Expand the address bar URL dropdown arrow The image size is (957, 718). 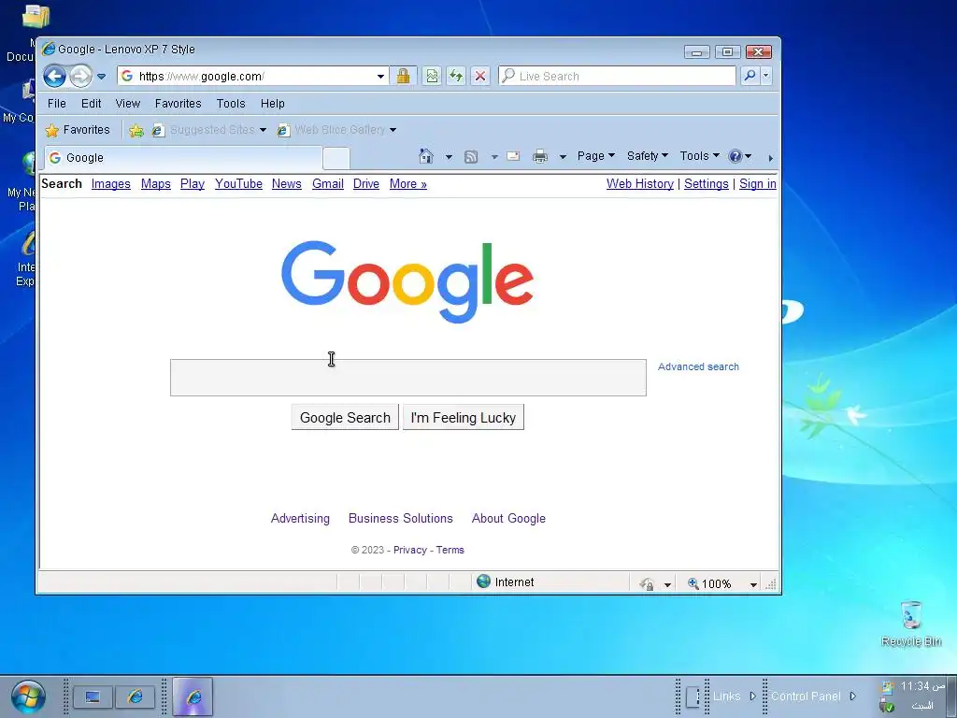pyautogui.click(x=381, y=77)
